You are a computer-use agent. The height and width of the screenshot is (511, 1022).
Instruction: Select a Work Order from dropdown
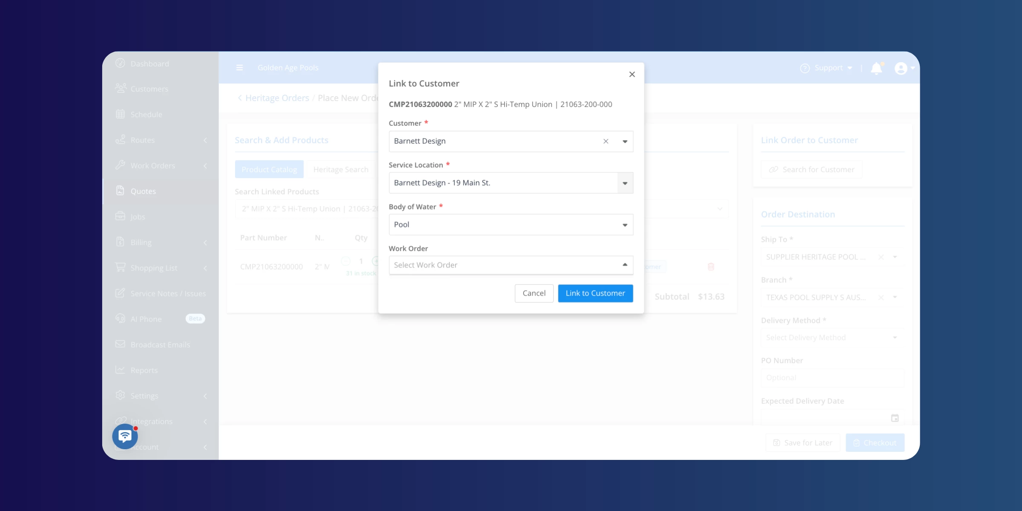point(511,265)
